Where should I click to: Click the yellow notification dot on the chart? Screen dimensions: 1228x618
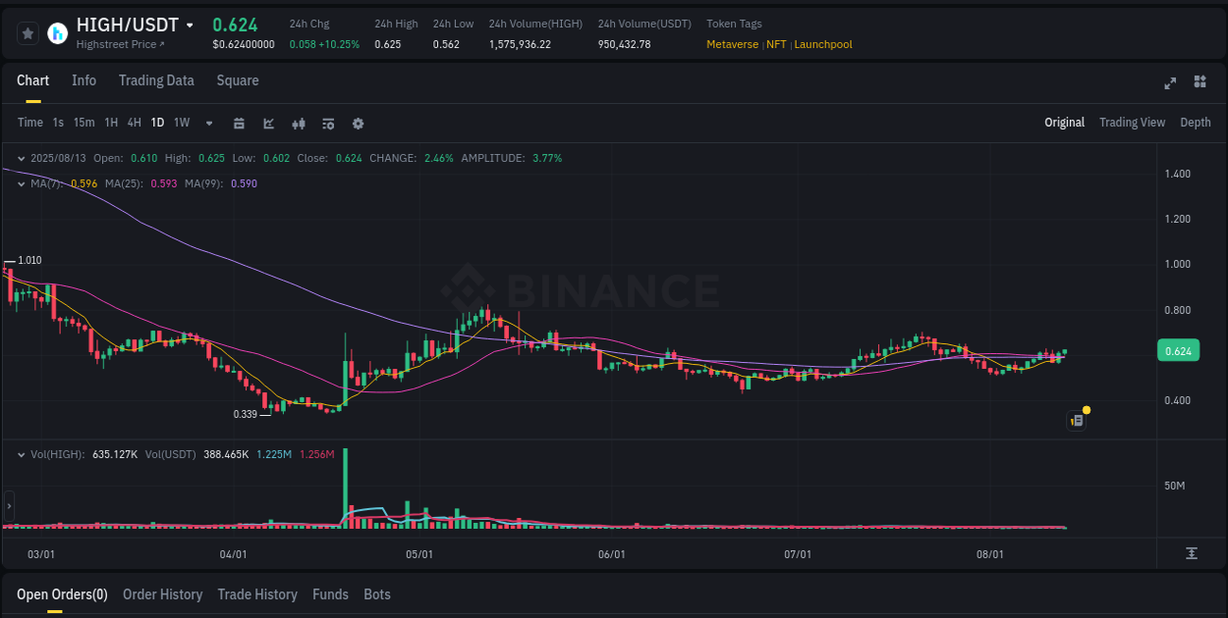pyautogui.click(x=1087, y=409)
